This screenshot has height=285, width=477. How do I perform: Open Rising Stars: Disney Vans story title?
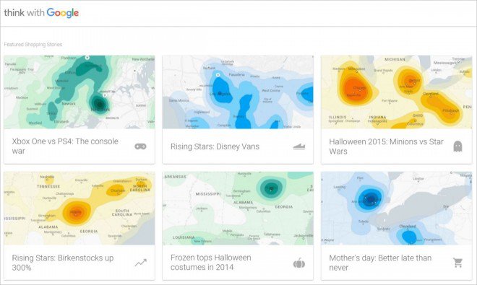pos(215,146)
